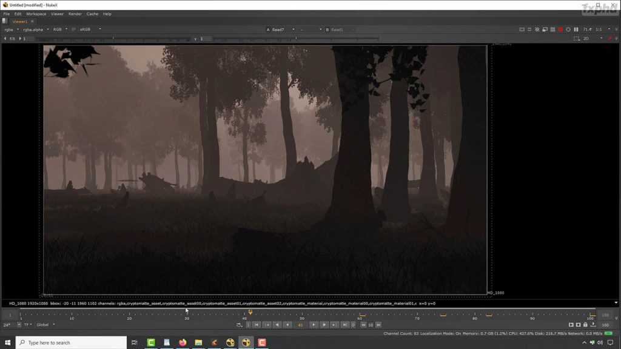Toggle the clipping warning icon in viewer toolbar
The width and height of the screenshot is (621, 349).
point(522,30)
